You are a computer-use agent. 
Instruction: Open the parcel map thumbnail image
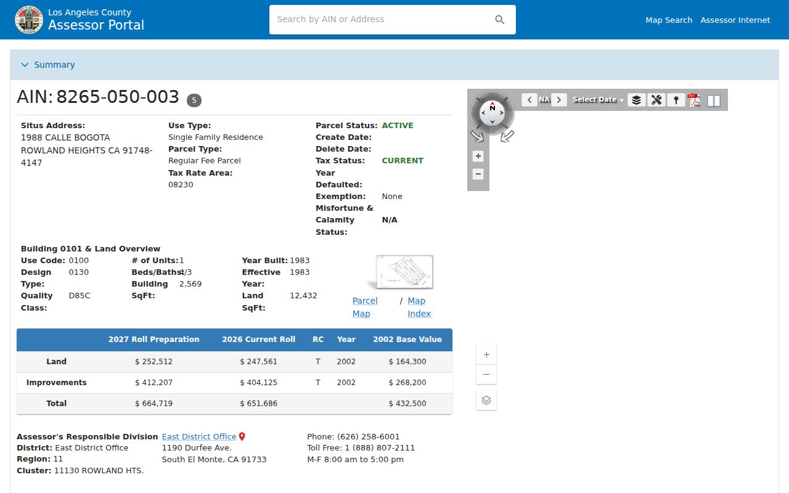pos(404,271)
